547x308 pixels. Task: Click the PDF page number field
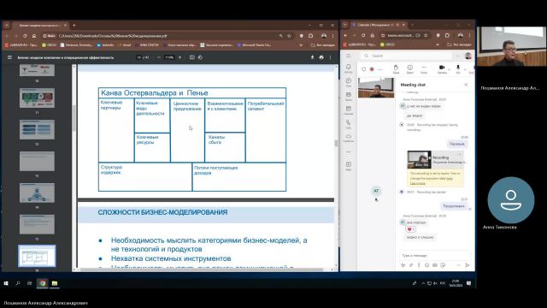click(x=139, y=57)
